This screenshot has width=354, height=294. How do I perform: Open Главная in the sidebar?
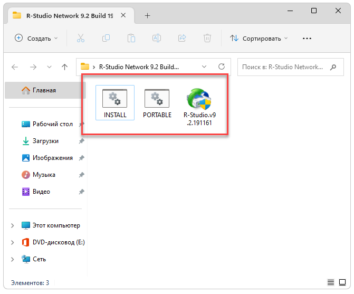pos(45,90)
